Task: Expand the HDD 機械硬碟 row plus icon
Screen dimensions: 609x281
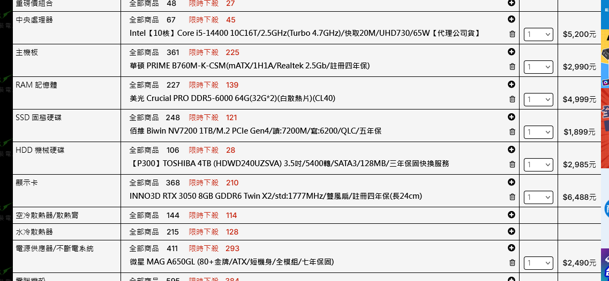Action: tap(511, 149)
